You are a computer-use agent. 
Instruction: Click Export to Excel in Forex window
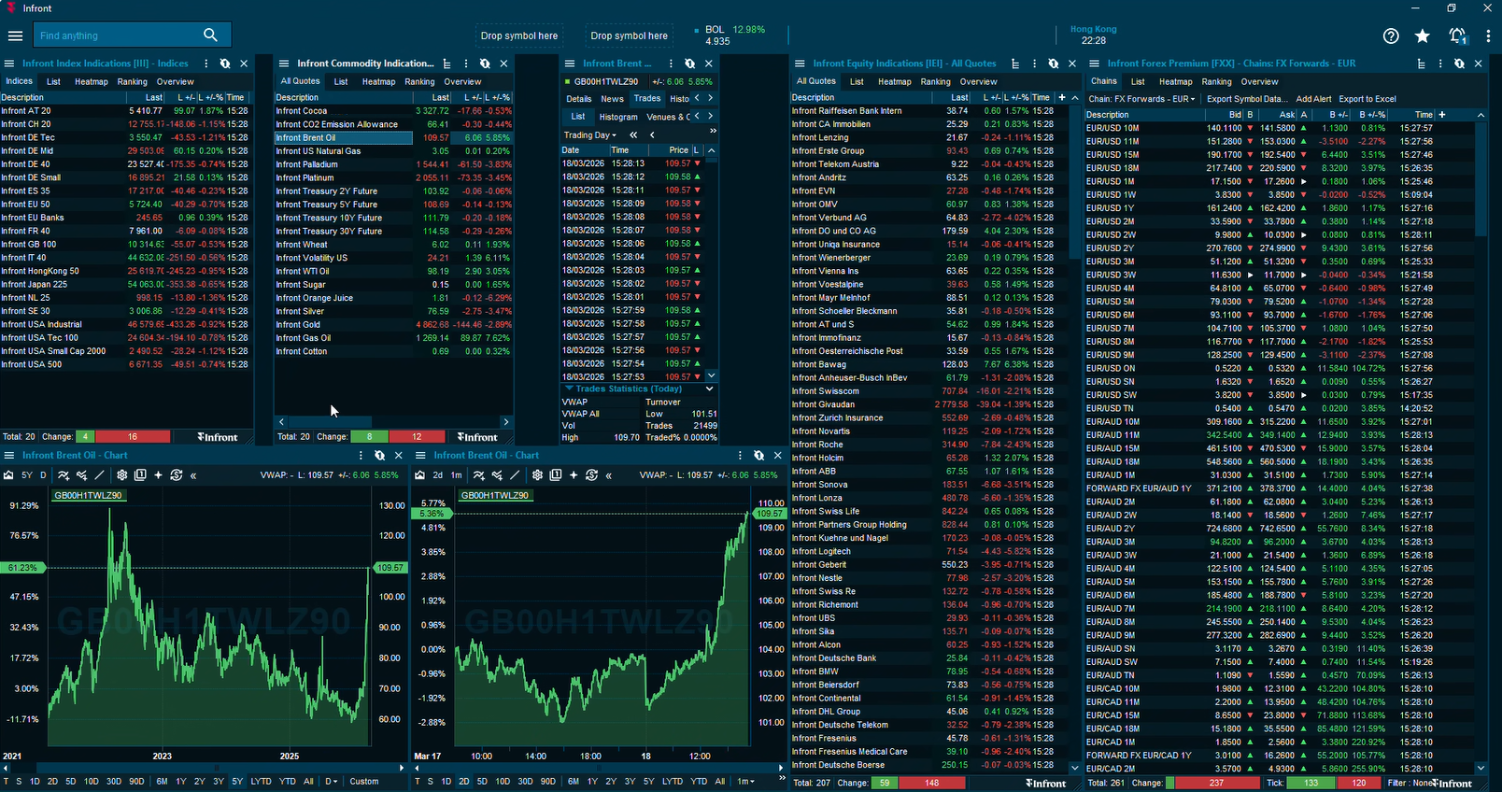(x=1367, y=99)
